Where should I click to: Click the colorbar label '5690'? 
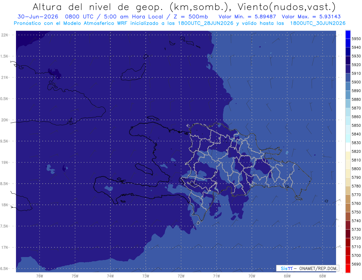pyautogui.click(x=356, y=264)
